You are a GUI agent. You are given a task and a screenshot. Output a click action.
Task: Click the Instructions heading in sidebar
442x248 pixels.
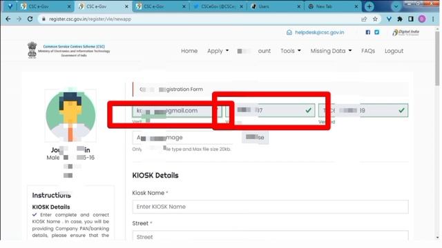(51, 195)
